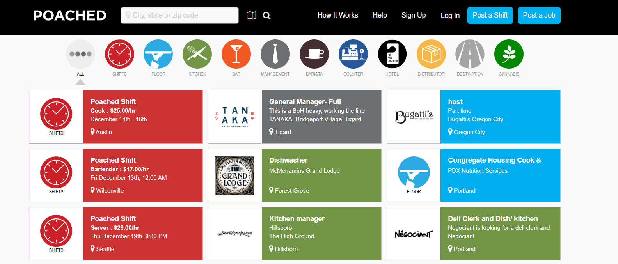Filter by BAR cocktail glass icon
This screenshot has height=264, width=618.
tap(236, 54)
